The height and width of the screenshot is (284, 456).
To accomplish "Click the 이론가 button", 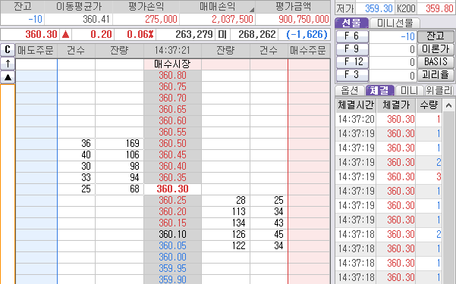I will click(436, 49).
